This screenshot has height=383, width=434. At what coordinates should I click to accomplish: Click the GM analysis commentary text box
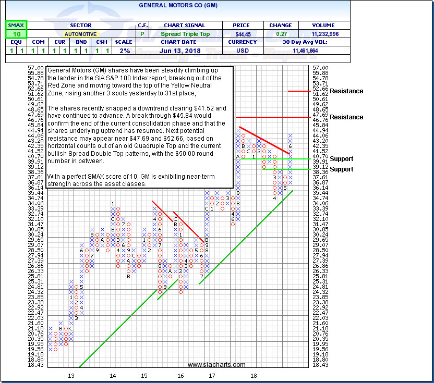139,127
